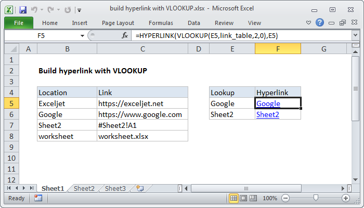Select column C header
Screen dimensions: 364x208
142,49
